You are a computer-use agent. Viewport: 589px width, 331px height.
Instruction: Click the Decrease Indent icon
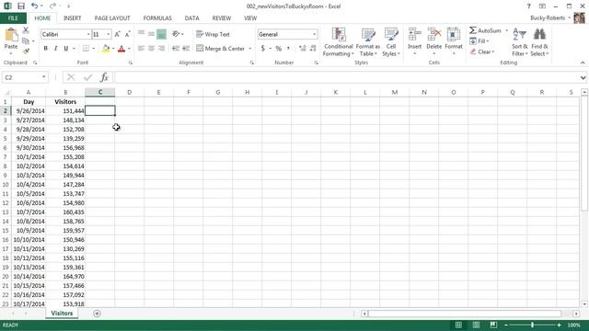click(x=176, y=49)
